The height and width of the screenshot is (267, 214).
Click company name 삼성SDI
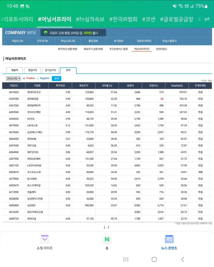[31, 205]
